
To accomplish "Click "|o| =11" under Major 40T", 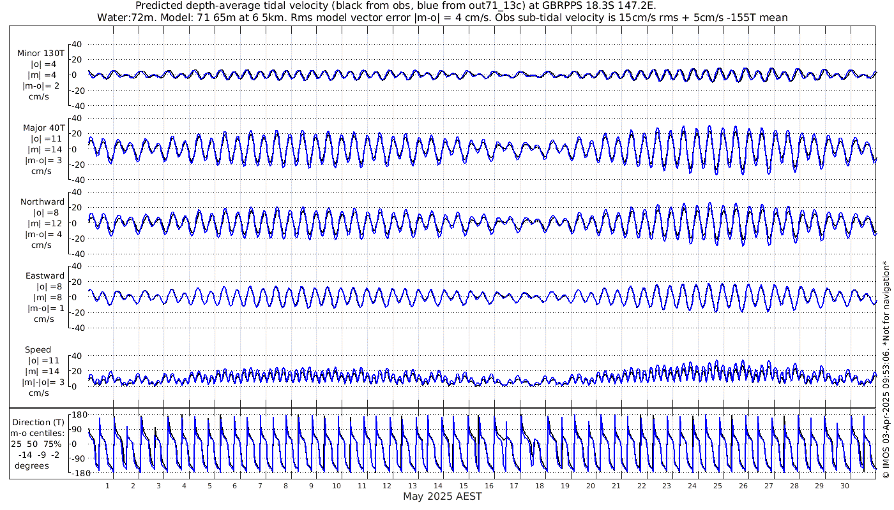I will [45, 138].
